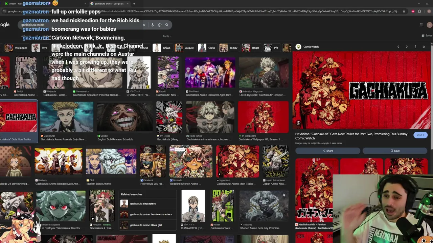Open The Direct Character Ages thumbnail
Viewport: 433px width, 243px height.
[210, 73]
